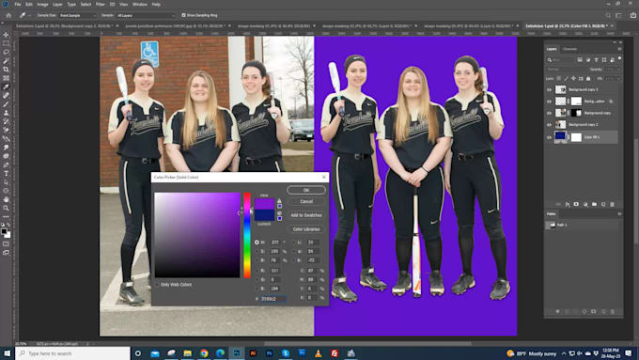Viewport: 639px width, 360px height.
Task: Select the Lasso tool
Action: [x=6, y=52]
